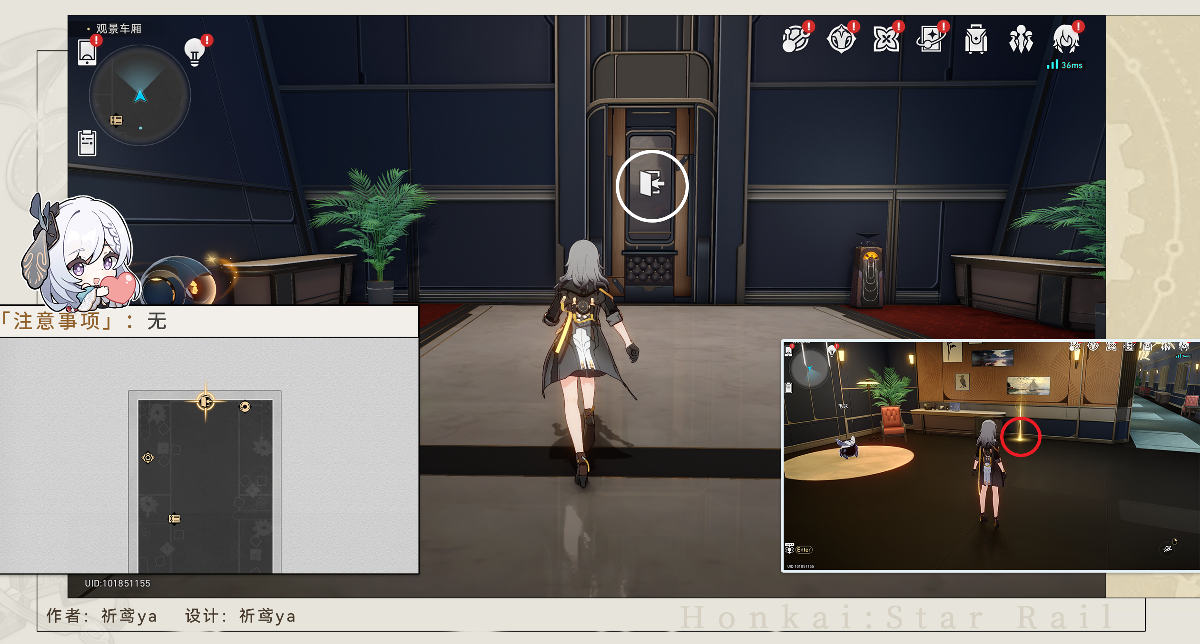Click the UID:101851155 text
Viewport: 1200px width, 644px height.
point(118,583)
